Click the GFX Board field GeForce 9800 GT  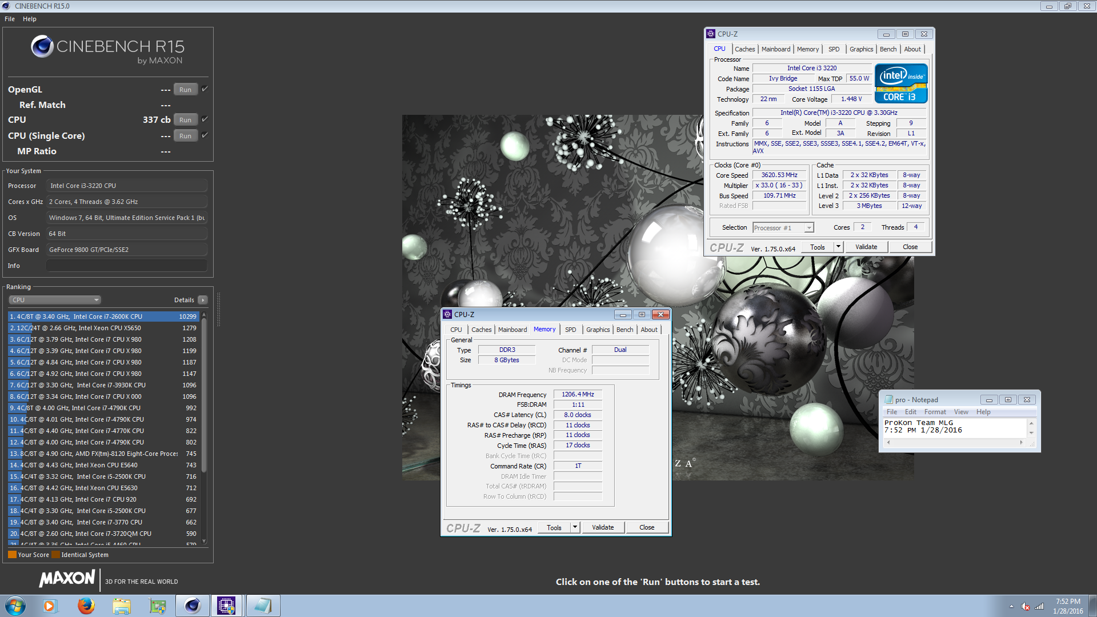pos(126,250)
